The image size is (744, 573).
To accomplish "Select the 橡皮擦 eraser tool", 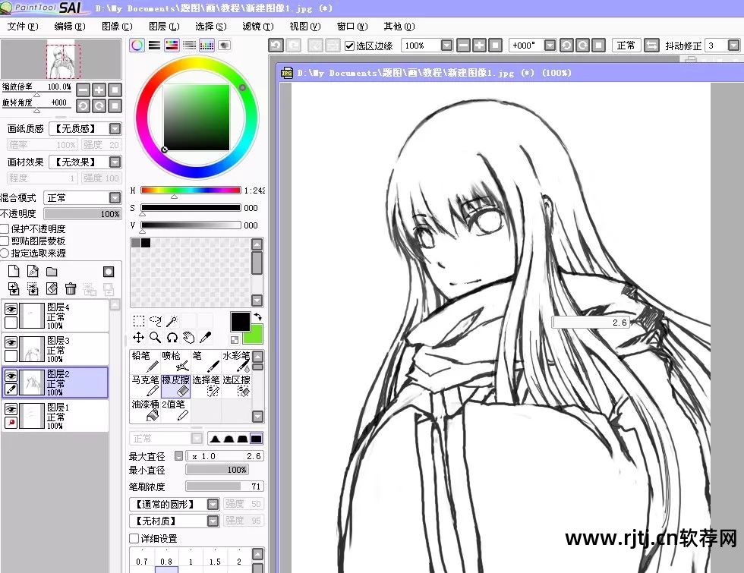I will [175, 386].
